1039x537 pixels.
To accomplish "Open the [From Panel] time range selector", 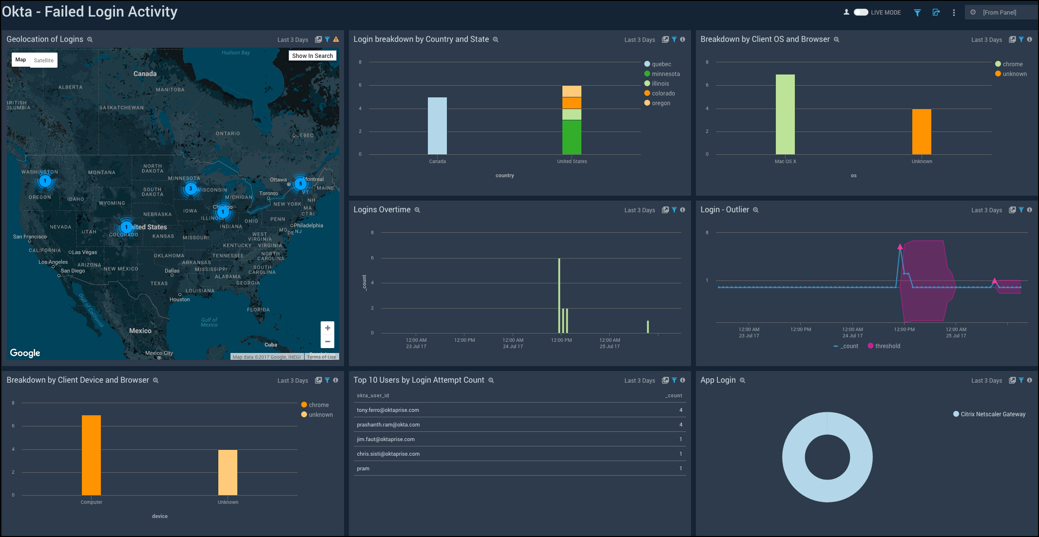I will [1001, 12].
